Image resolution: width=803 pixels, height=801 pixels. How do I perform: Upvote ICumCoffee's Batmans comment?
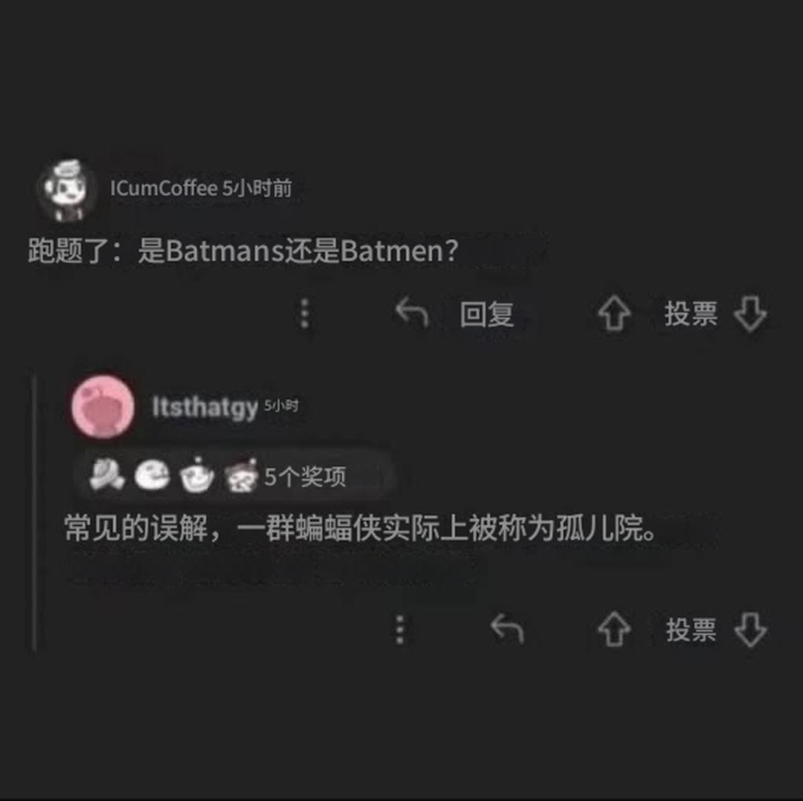pyautogui.click(x=615, y=314)
